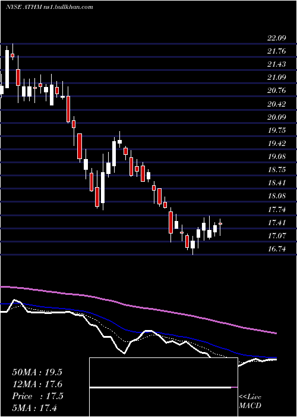This screenshot has height=417, width=297.
Task: Click the 17.41 price axis label
Action: (x=277, y=222)
